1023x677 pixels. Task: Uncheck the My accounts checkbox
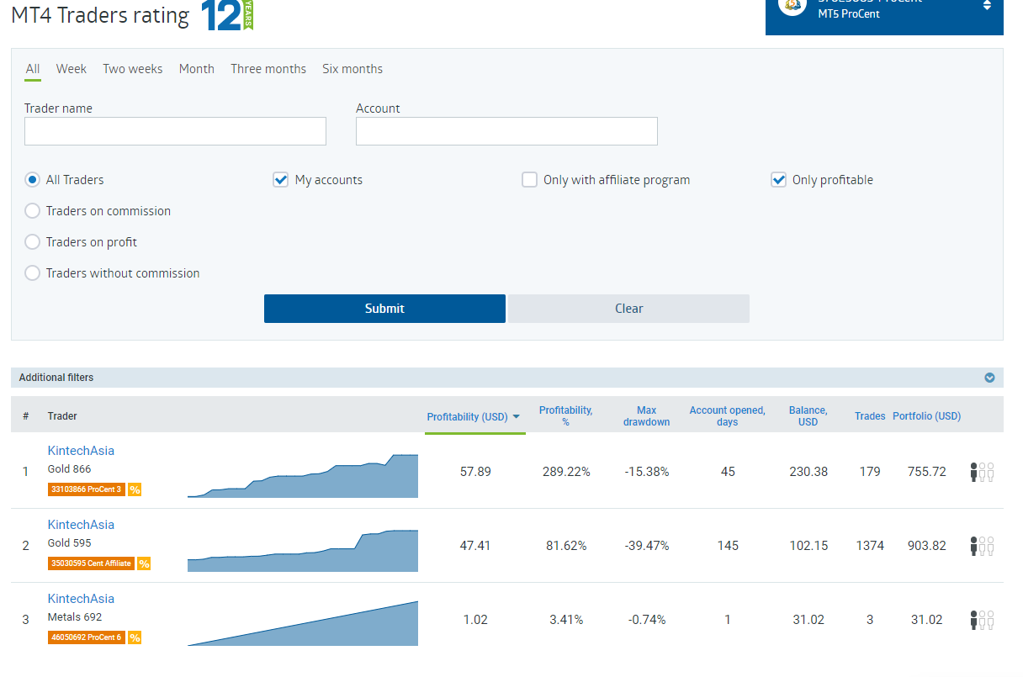pyautogui.click(x=281, y=180)
